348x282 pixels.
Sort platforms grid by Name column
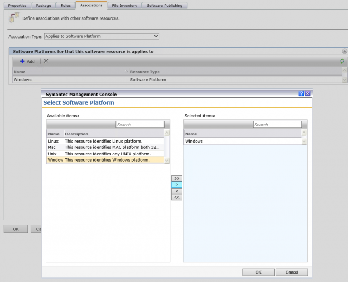pos(71,72)
